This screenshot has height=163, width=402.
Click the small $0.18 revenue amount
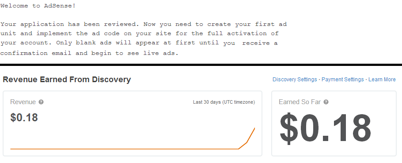(x=24, y=117)
